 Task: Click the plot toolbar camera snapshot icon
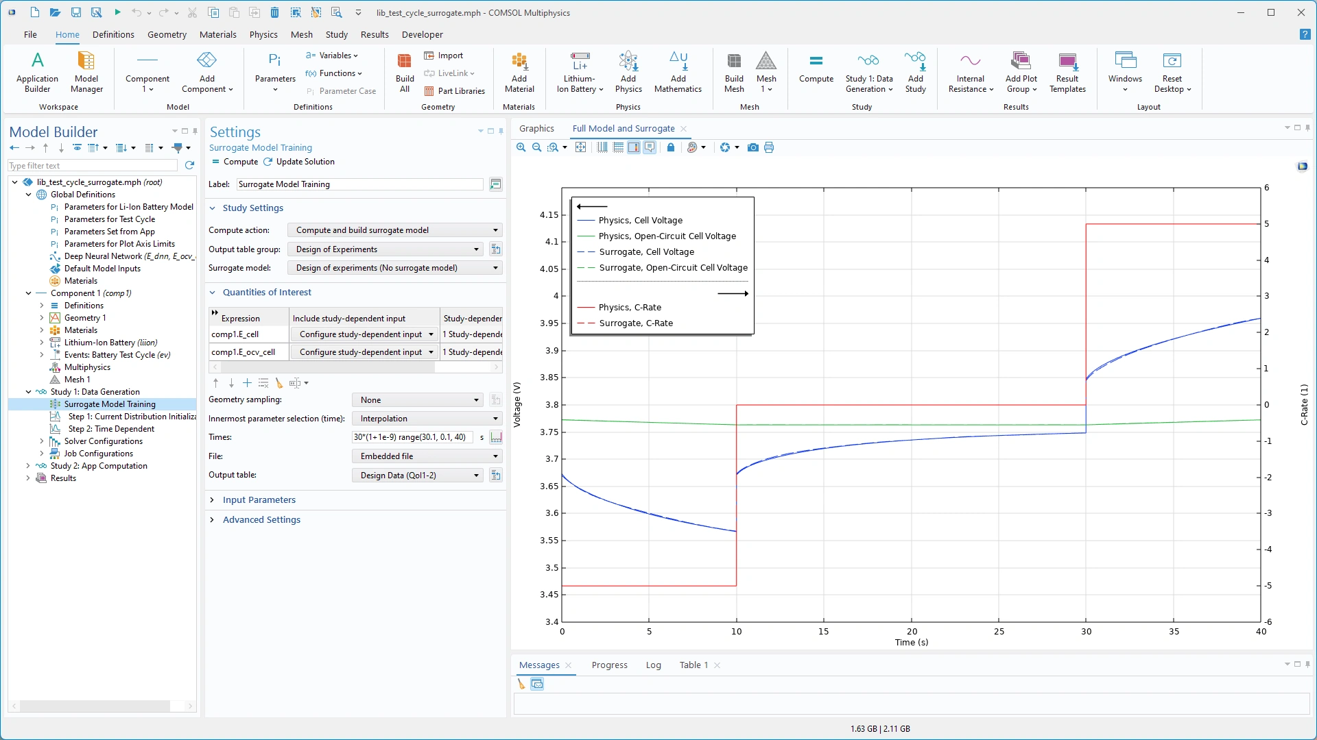[752, 147]
